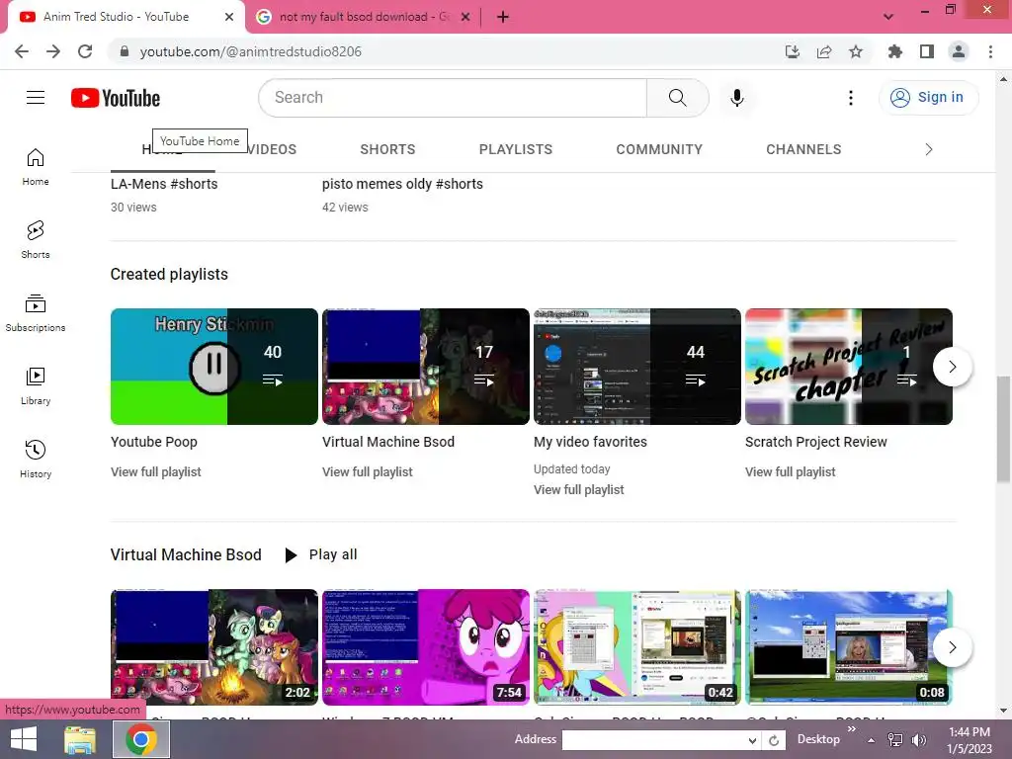View full playlist for Virtual Machine Bsod

pos(368,471)
